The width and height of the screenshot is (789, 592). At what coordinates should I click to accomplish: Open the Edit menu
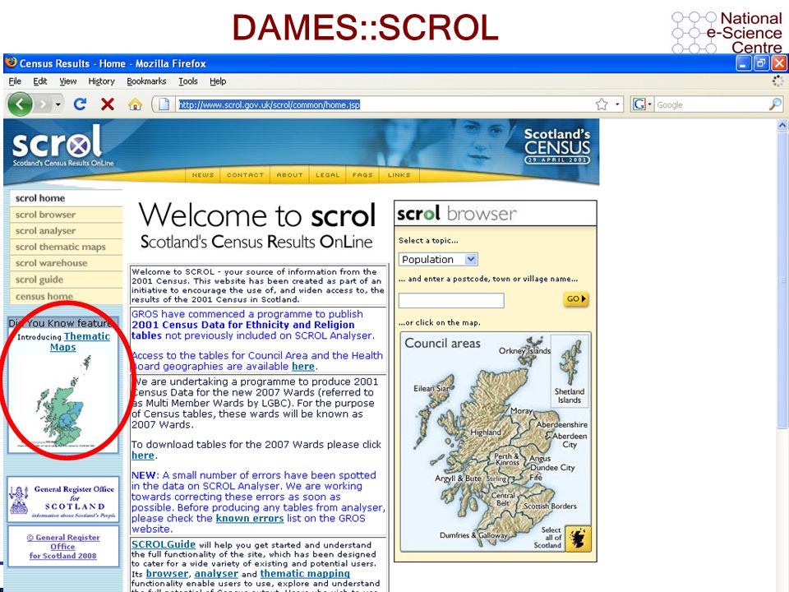[x=39, y=81]
